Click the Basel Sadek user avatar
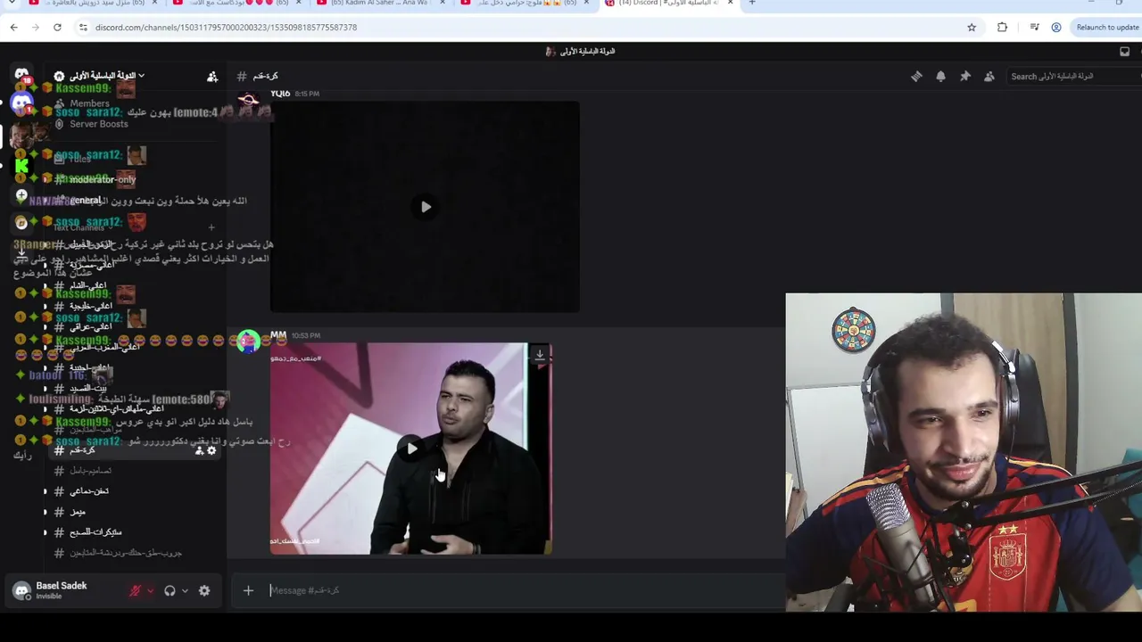1142x642 pixels. click(x=22, y=590)
